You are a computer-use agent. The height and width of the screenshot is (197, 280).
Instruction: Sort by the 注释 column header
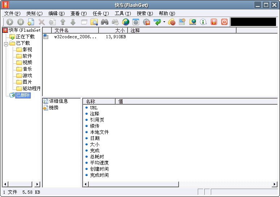pos(182,30)
